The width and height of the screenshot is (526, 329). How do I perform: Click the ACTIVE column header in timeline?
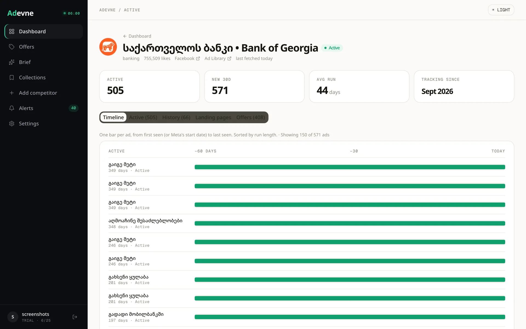pos(116,151)
